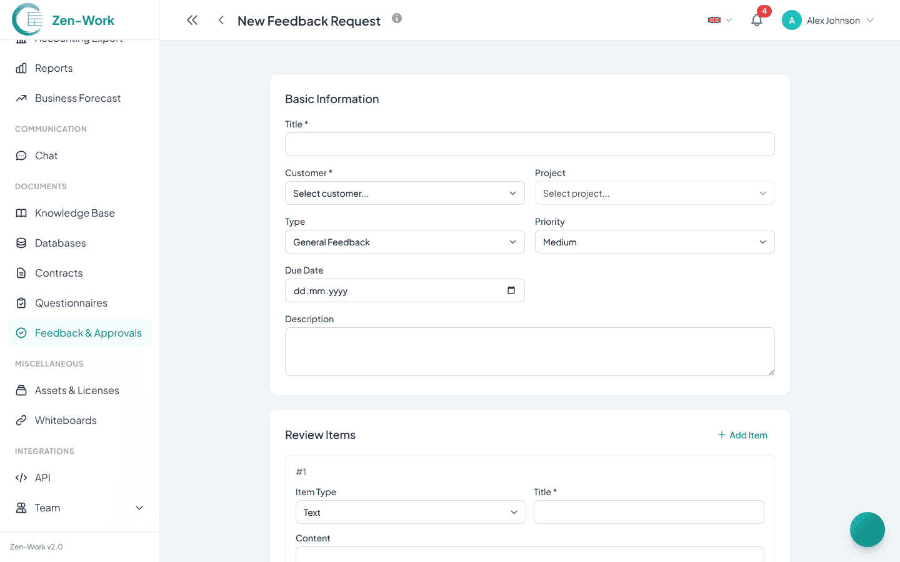This screenshot has width=900, height=562.
Task: Click the INTEGRATIONS section header
Action: (44, 451)
